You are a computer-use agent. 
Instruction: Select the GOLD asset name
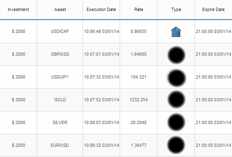(x=60, y=100)
